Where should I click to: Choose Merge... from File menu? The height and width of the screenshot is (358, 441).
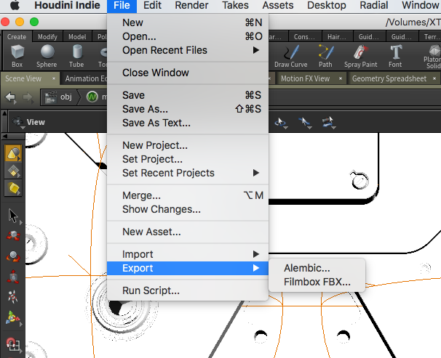coord(188,195)
